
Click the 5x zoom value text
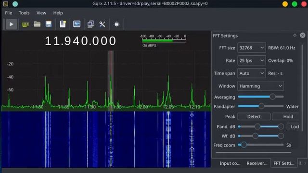click(289, 145)
